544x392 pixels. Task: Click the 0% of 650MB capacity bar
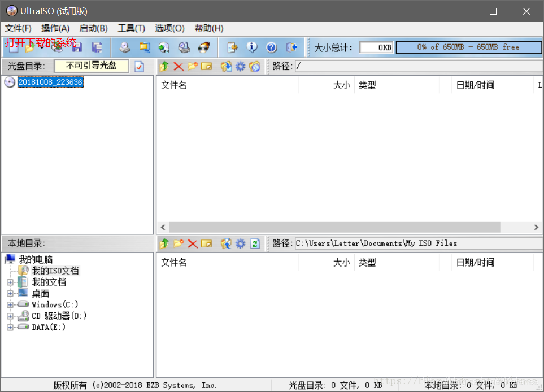[468, 47]
